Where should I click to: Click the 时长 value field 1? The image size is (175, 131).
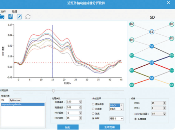tap(157, 108)
